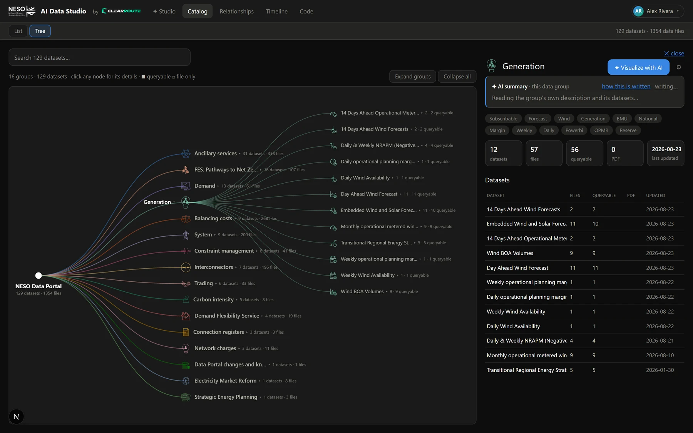Click the Ancillary services group icon
The image size is (693, 433).
pos(186,154)
